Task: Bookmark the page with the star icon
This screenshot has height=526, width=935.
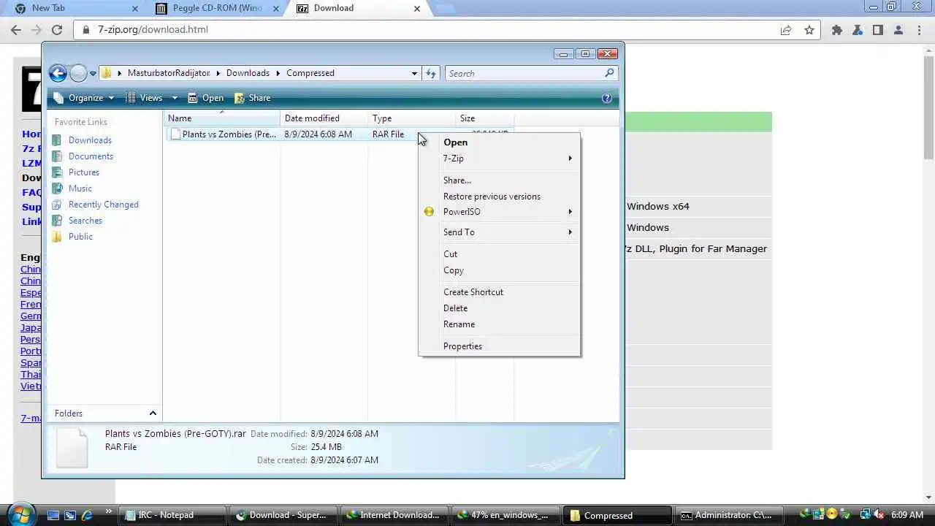Action: tap(809, 30)
